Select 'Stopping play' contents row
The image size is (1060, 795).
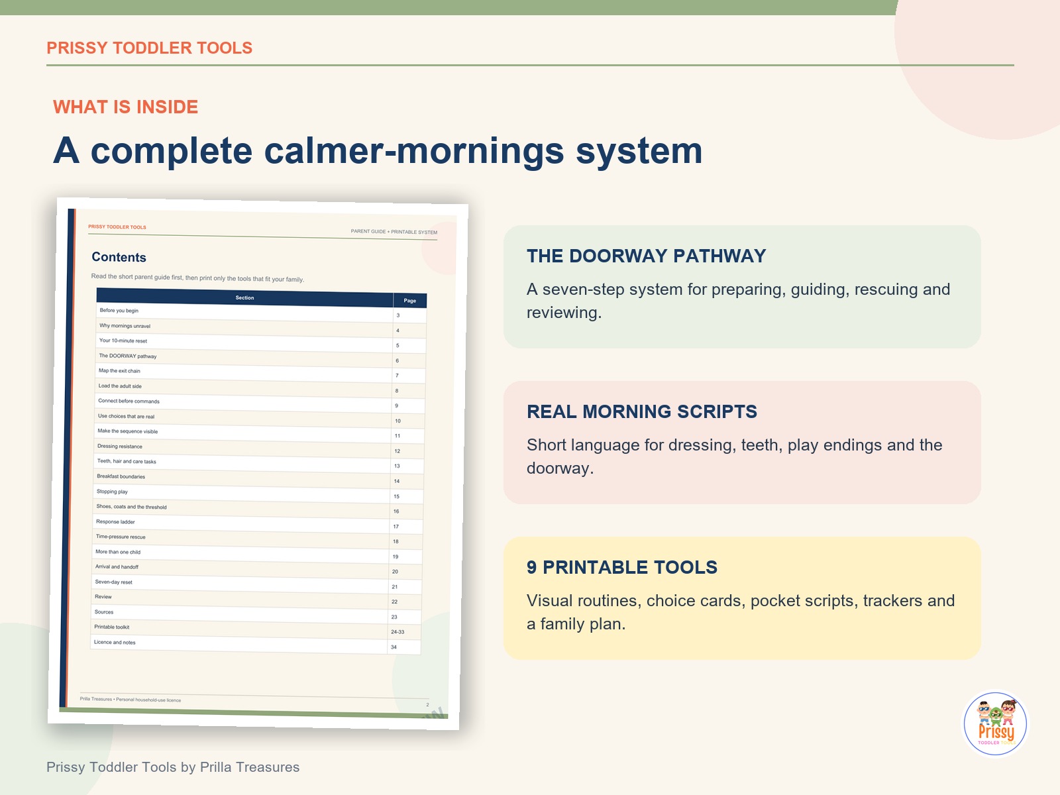[x=258, y=494]
